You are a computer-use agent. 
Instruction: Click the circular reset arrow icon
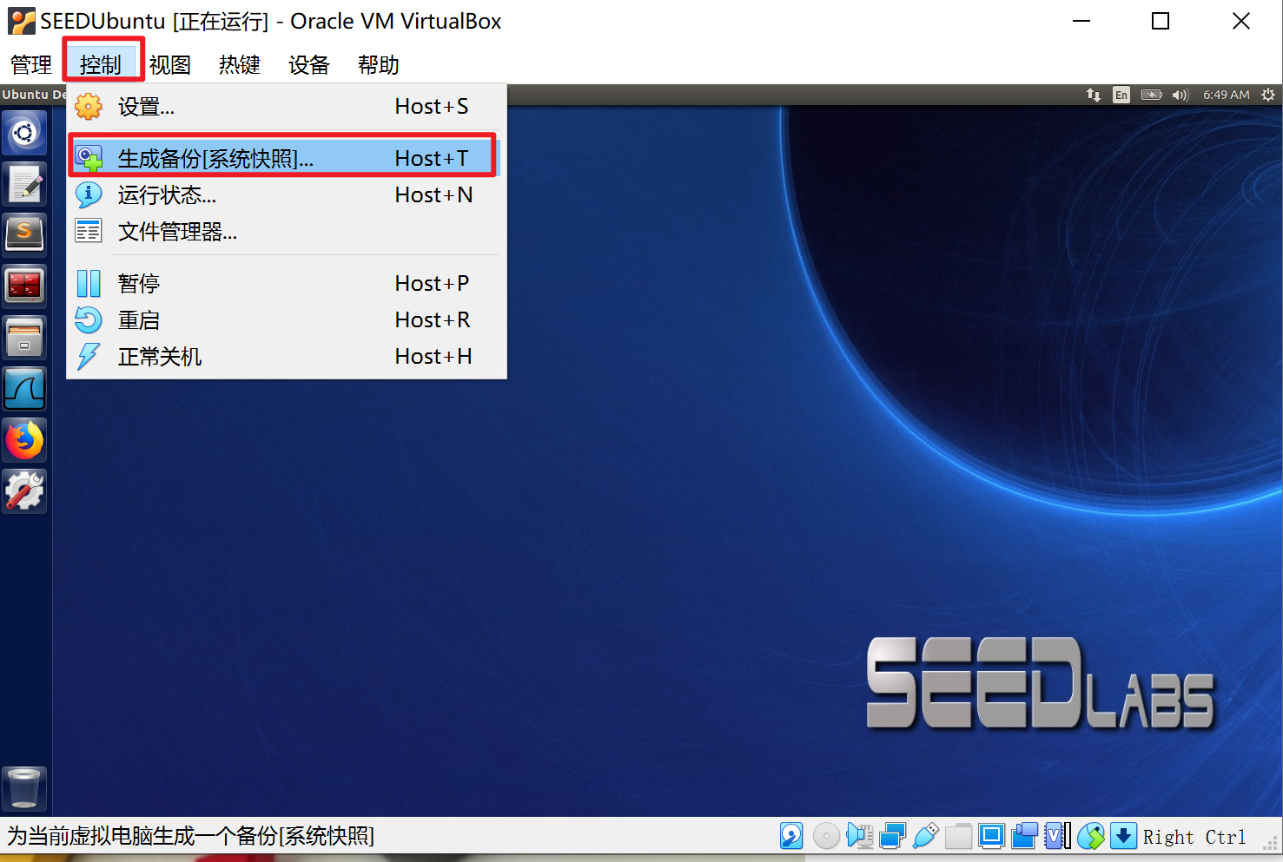[89, 320]
